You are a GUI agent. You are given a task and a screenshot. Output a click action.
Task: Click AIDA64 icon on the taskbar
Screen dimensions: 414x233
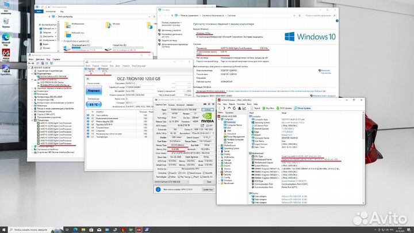click(x=139, y=230)
